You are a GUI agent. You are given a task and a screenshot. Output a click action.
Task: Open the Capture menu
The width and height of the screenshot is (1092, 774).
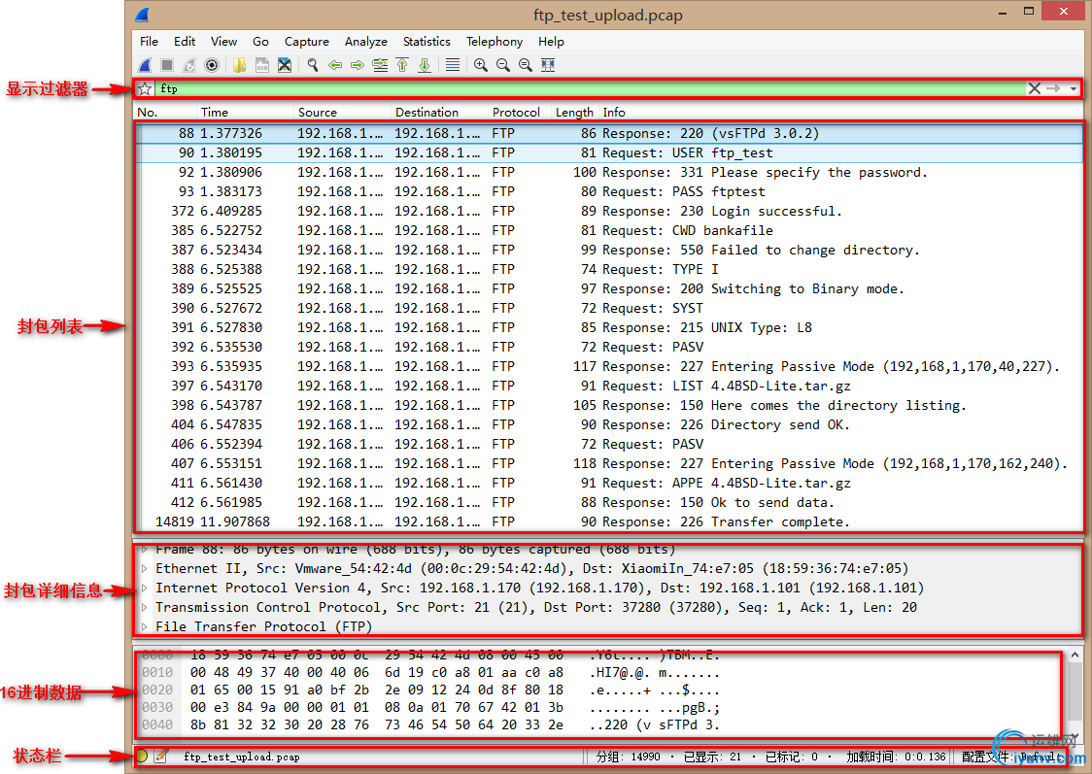306,42
